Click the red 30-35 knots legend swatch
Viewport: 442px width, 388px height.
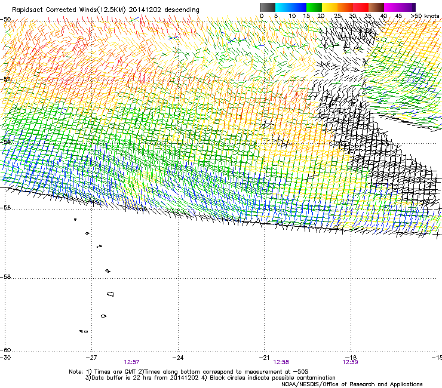pos(361,7)
